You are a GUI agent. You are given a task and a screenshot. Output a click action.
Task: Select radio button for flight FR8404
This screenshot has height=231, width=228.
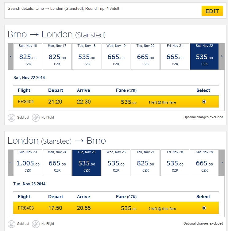pos(204,101)
